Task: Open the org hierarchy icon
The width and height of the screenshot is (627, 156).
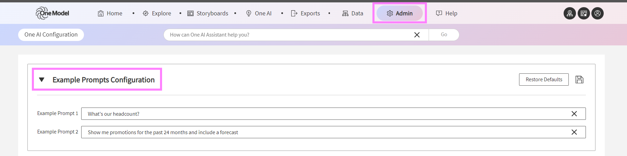Action: tap(569, 13)
